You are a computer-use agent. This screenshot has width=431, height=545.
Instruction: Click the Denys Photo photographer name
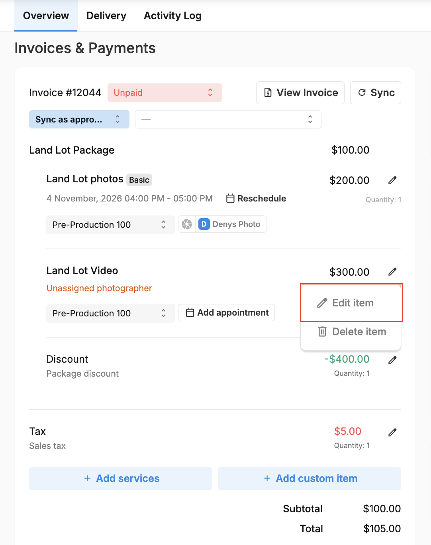(236, 224)
